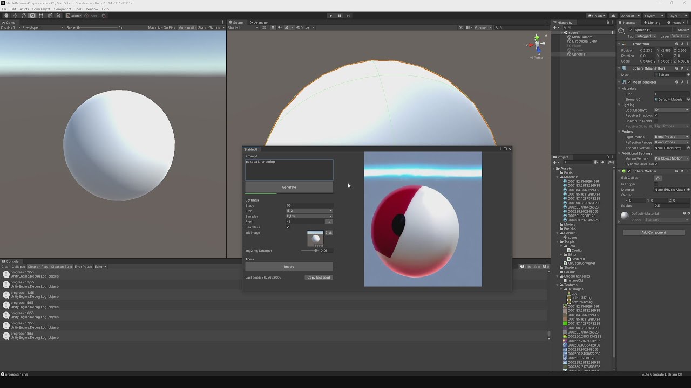The image size is (691, 388).
Task: Disable the Sphere Collider component checkbox
Action: tap(629, 171)
